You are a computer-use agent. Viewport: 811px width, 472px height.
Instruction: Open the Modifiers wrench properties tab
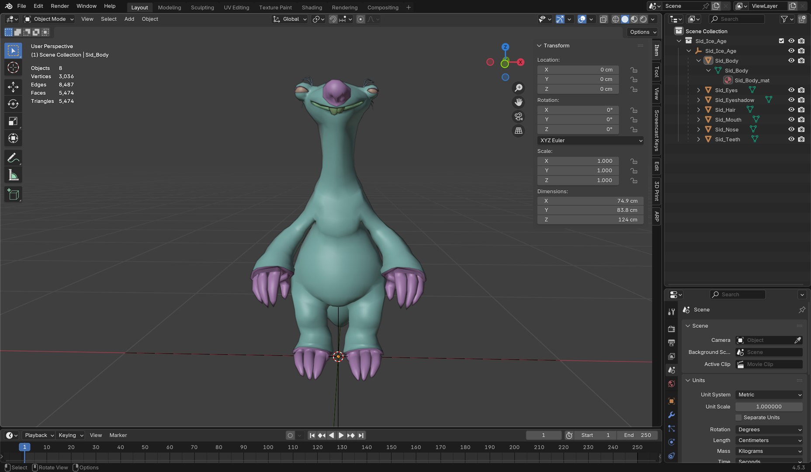coord(672,415)
